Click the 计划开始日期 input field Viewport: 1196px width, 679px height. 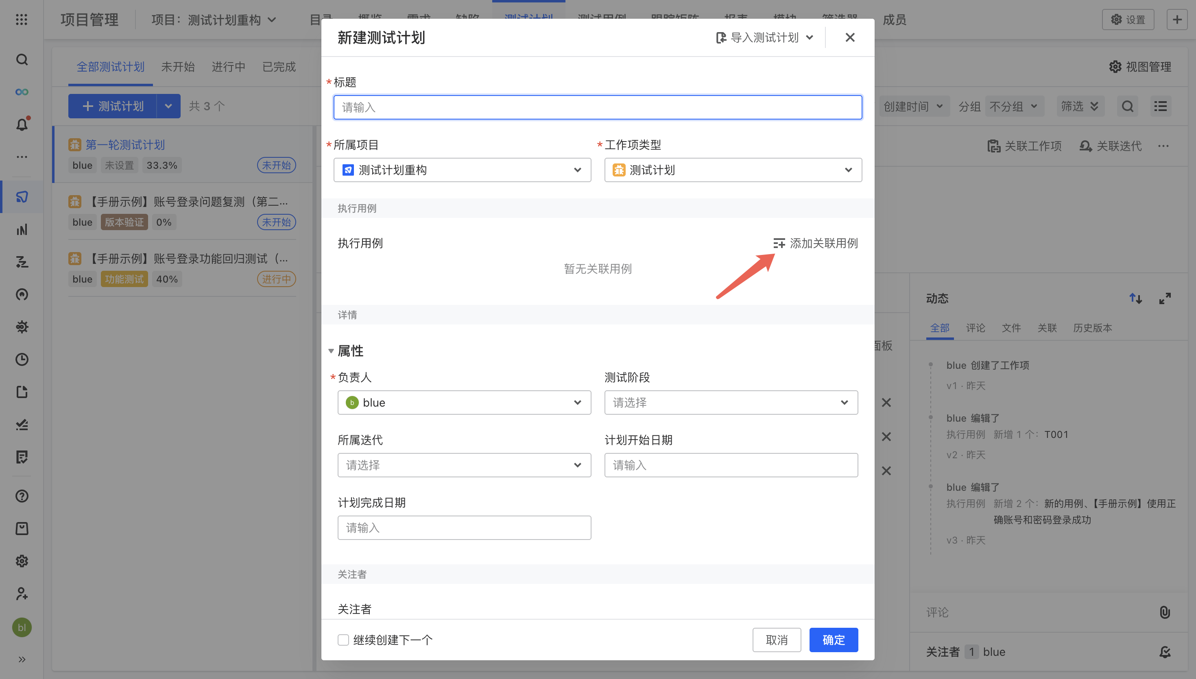[731, 465]
